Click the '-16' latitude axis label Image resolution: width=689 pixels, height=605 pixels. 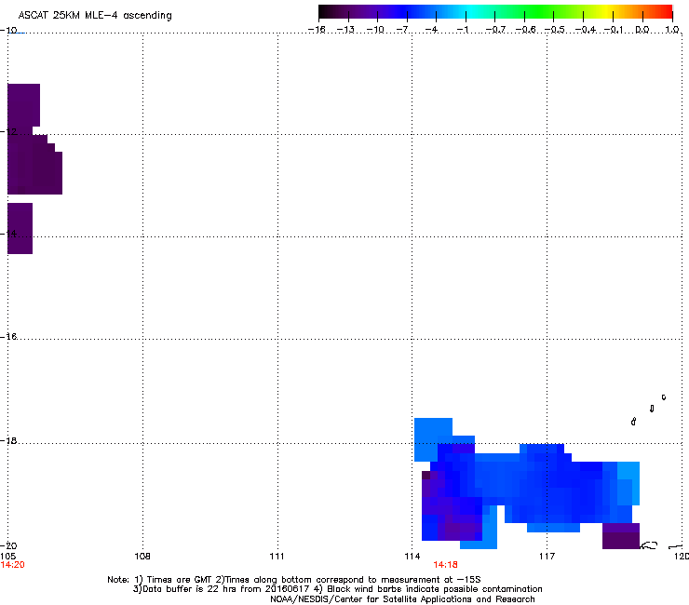(x=8, y=336)
